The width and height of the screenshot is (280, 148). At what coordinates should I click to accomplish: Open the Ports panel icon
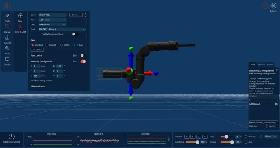click(7, 16)
